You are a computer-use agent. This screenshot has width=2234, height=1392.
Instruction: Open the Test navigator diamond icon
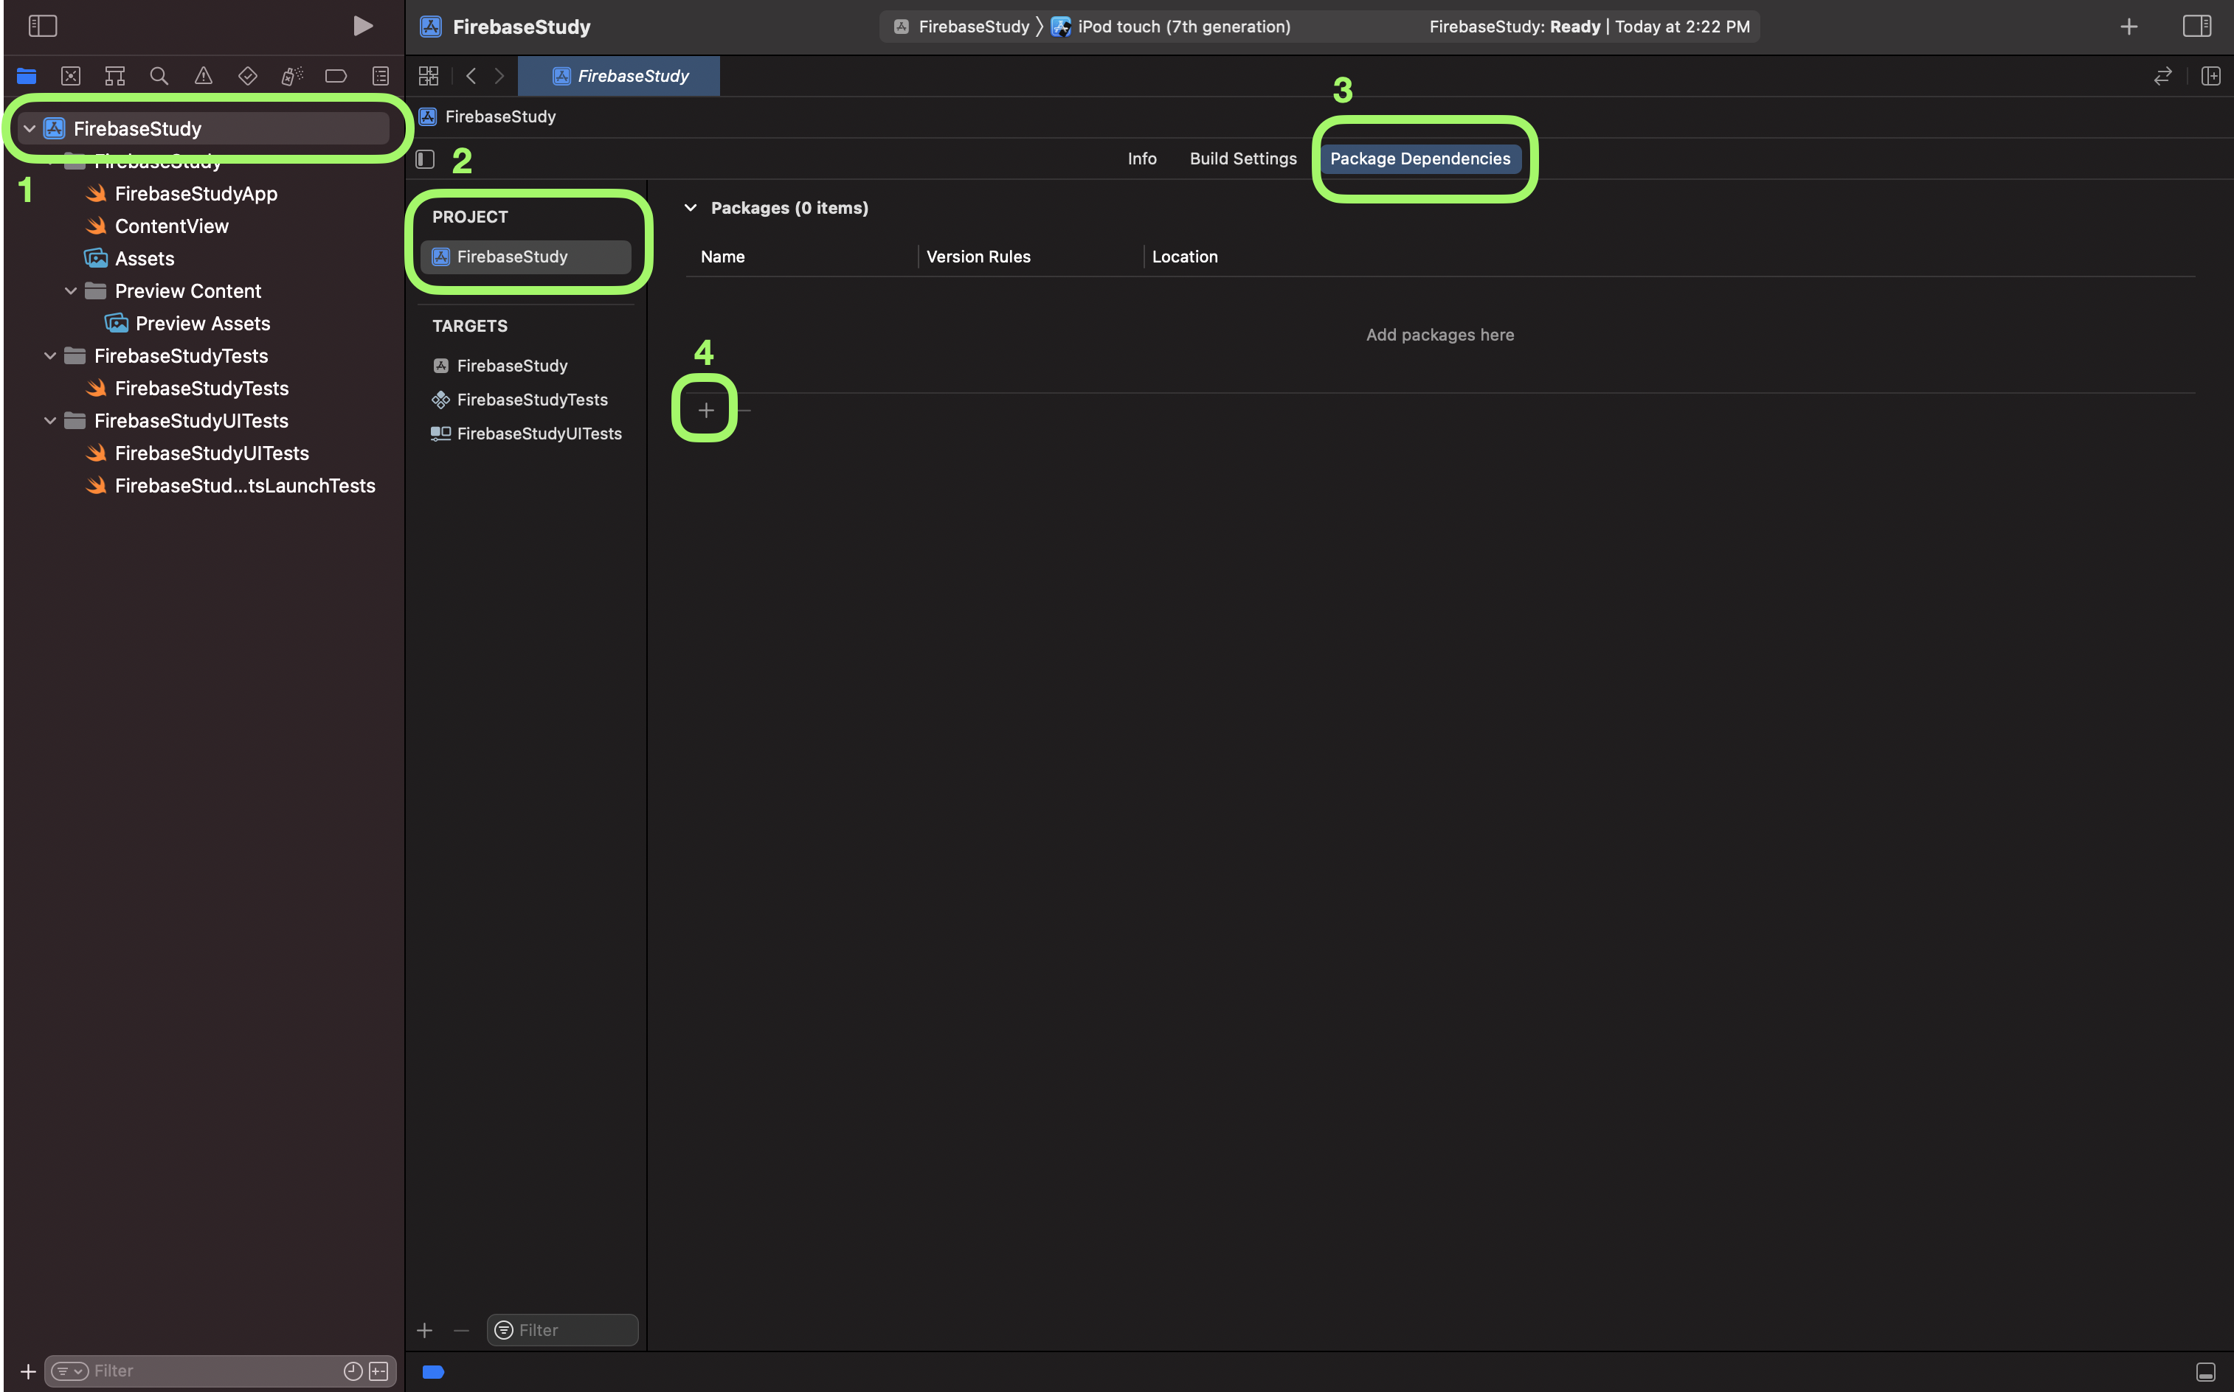(x=248, y=75)
